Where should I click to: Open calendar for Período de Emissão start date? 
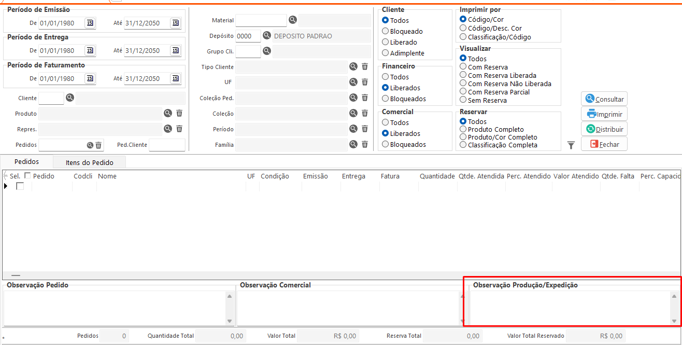[90, 23]
